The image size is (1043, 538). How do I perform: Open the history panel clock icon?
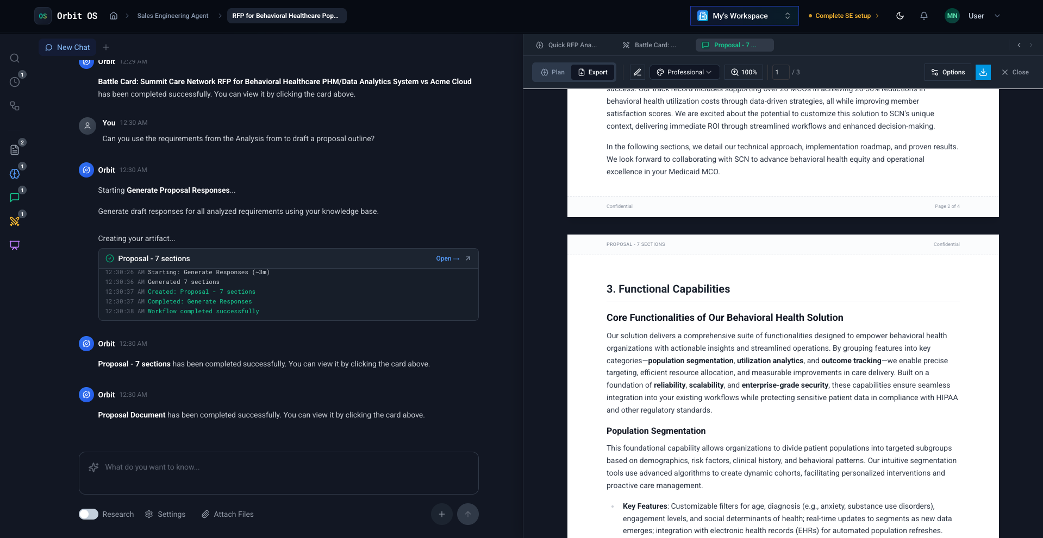[15, 81]
